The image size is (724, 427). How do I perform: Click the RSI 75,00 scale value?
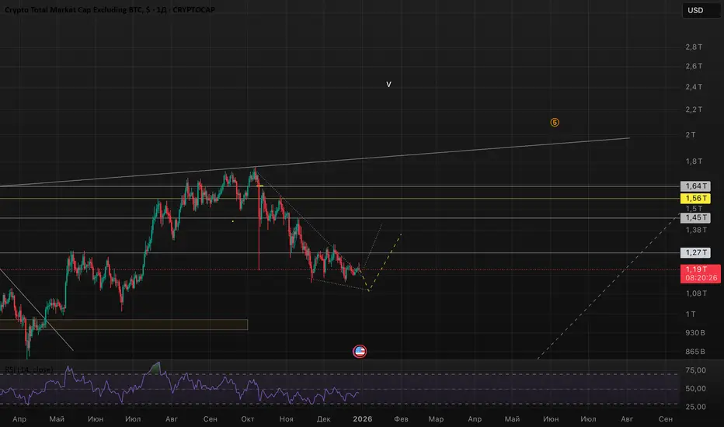point(695,370)
